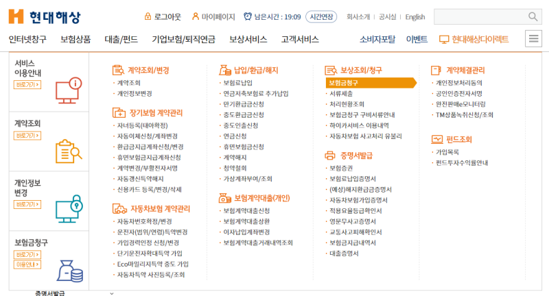Viewport: 549px width, 296px height.
Task: Click the 서비스 이용안내 monitor info icon
Action: pos(69,90)
